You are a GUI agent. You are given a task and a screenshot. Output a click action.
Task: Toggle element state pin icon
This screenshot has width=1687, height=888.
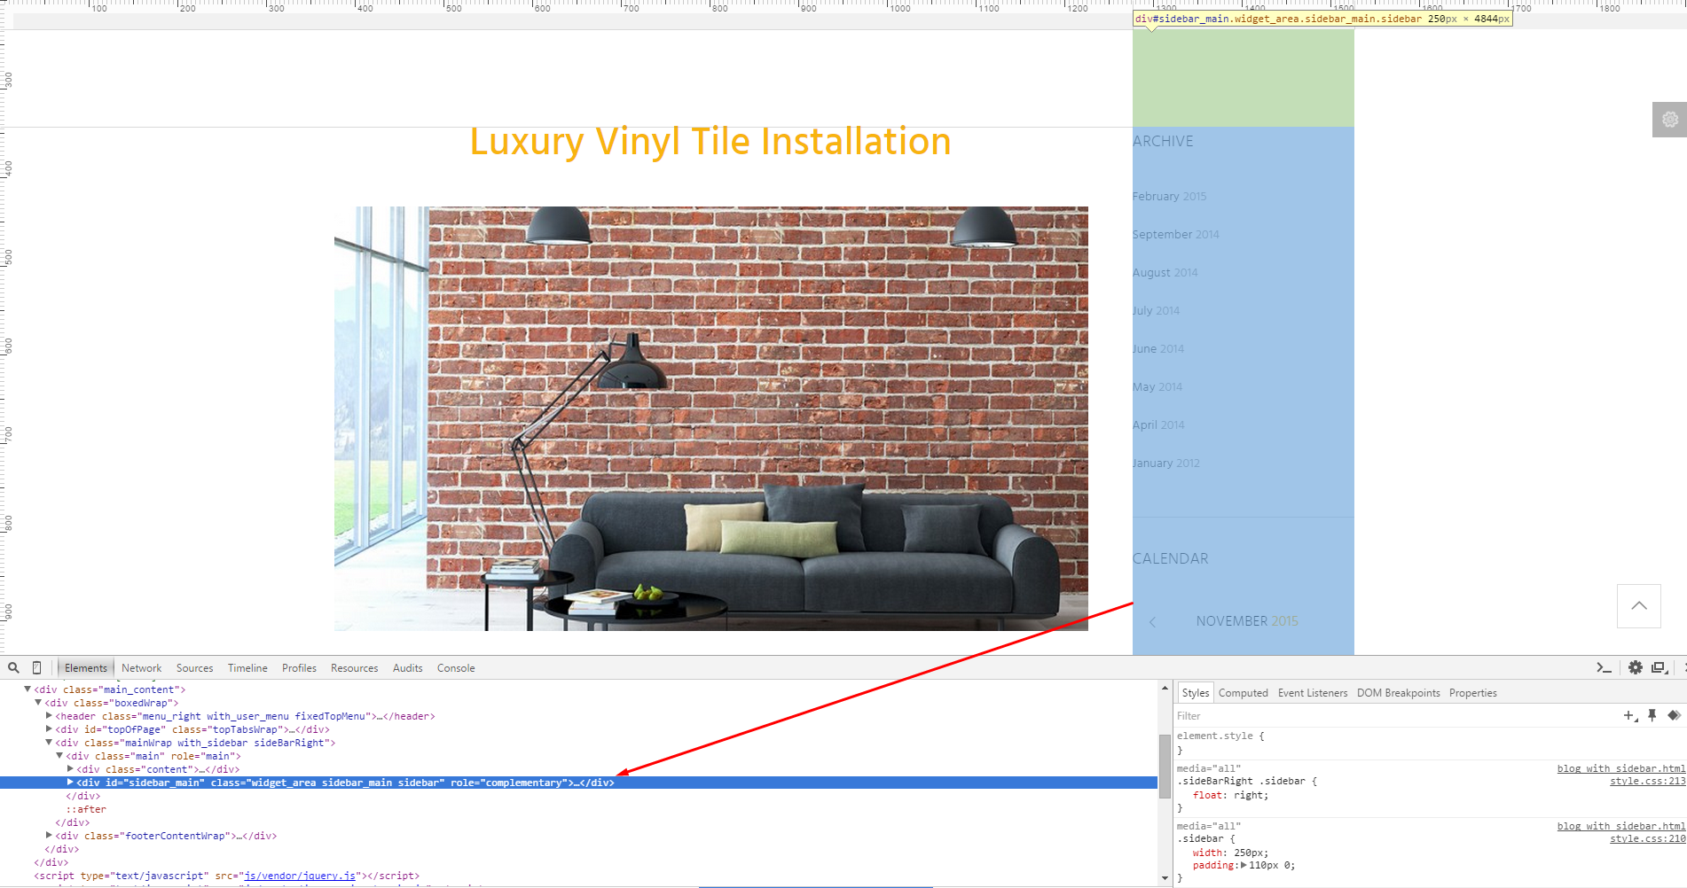coord(1652,716)
